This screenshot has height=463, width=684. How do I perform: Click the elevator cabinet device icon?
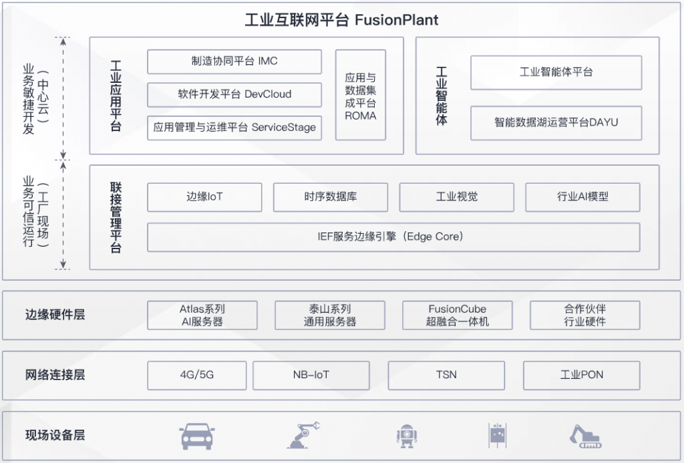(497, 435)
